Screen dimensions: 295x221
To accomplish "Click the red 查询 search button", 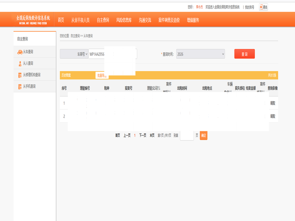I will pyautogui.click(x=244, y=54).
